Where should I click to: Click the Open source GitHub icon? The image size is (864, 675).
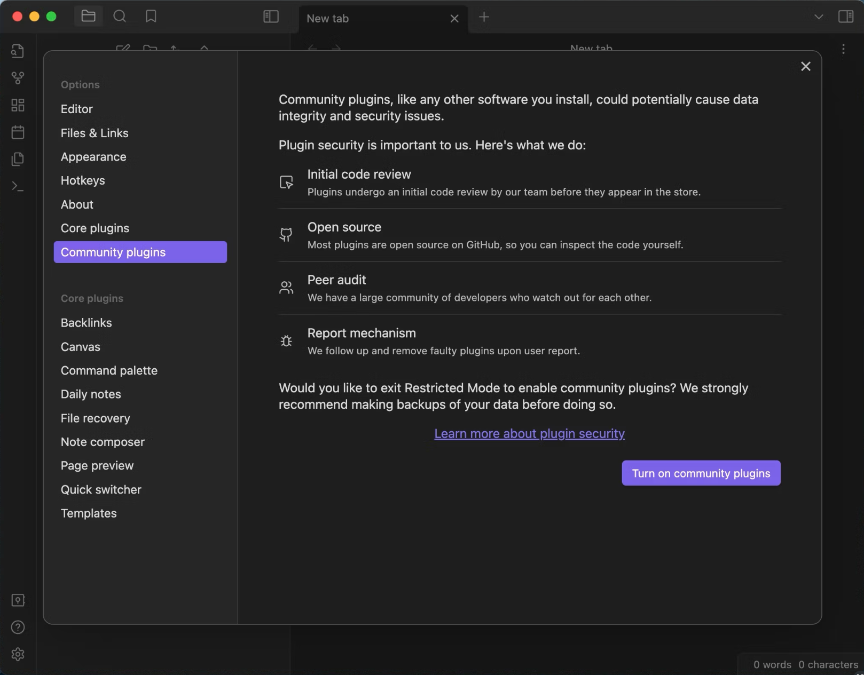286,235
